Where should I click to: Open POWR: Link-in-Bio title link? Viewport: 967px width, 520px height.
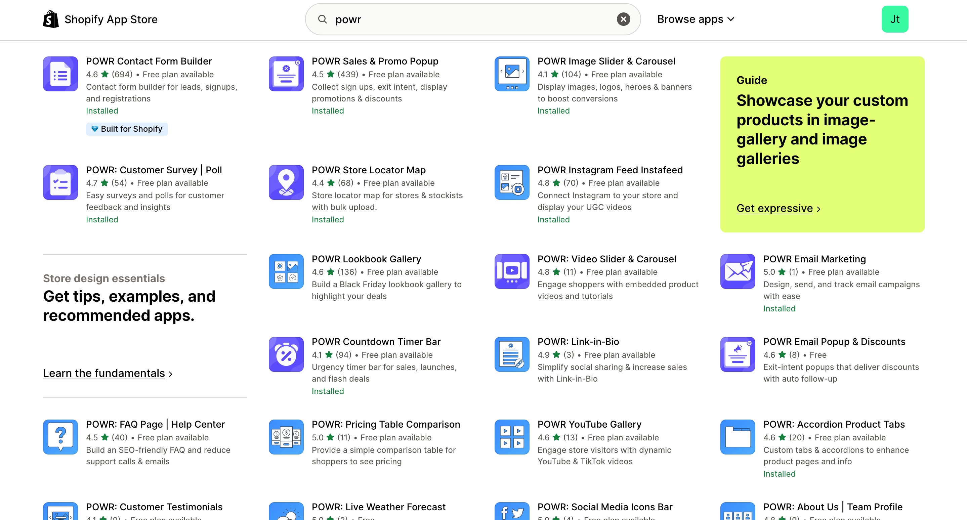(x=578, y=342)
